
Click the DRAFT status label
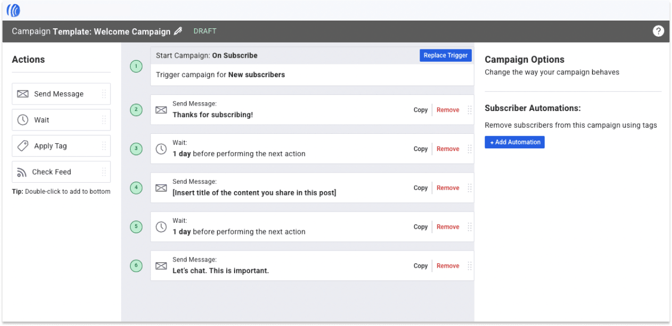[205, 31]
